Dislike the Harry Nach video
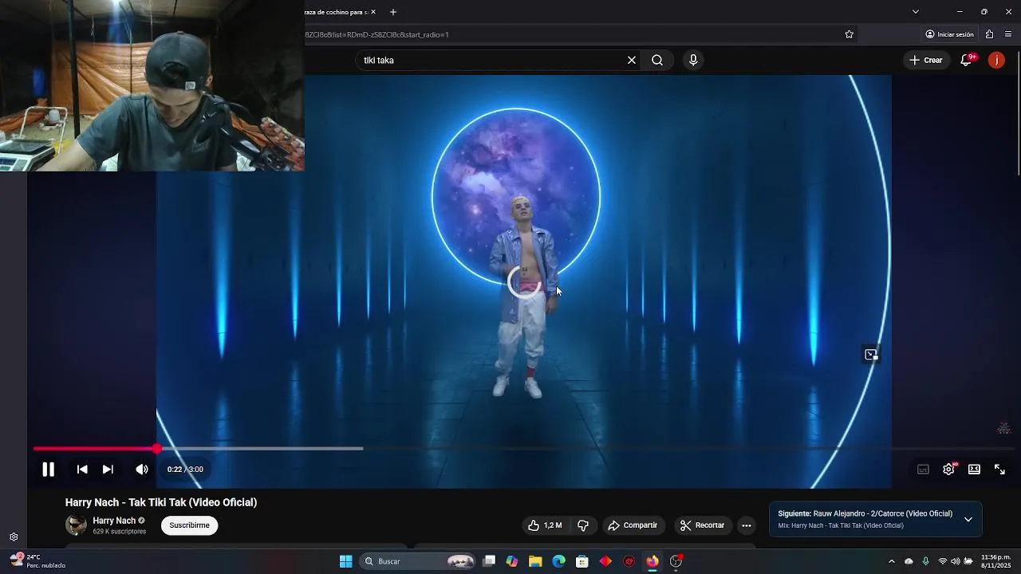This screenshot has width=1021, height=574. (583, 525)
